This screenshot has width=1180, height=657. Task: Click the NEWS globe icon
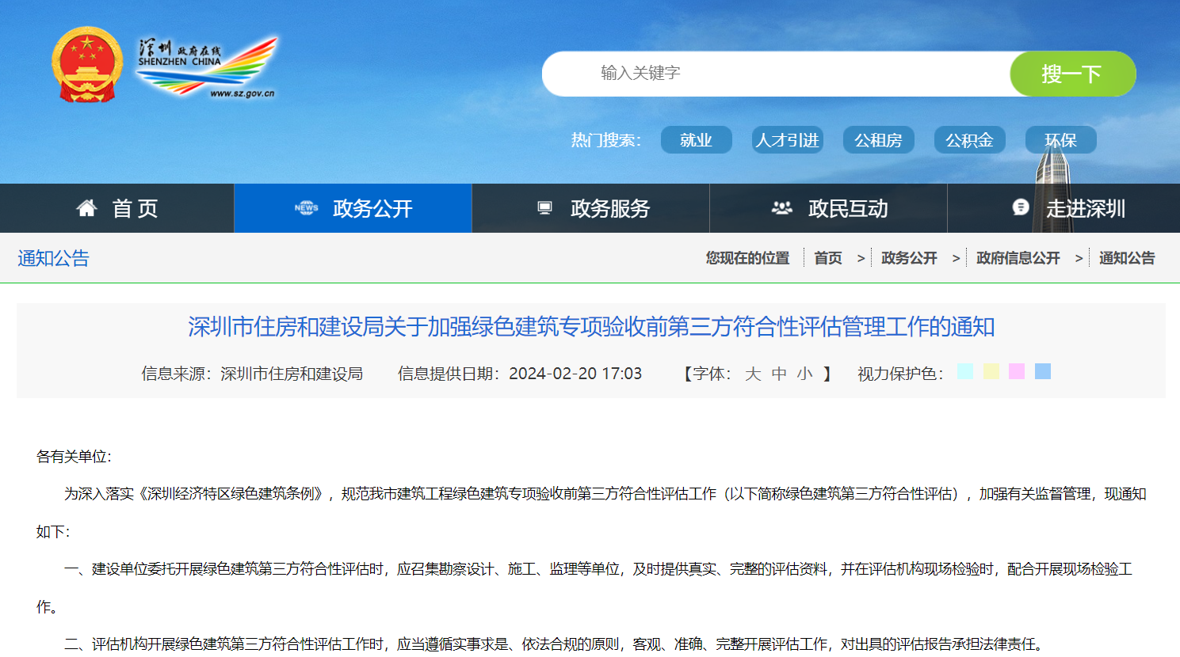(x=306, y=208)
